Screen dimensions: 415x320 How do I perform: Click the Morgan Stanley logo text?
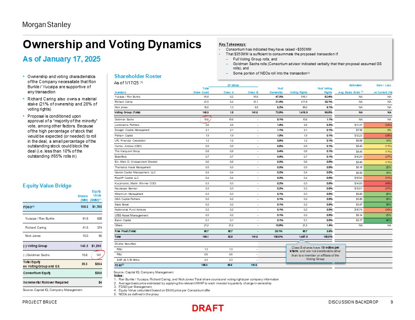pos(47,25)
